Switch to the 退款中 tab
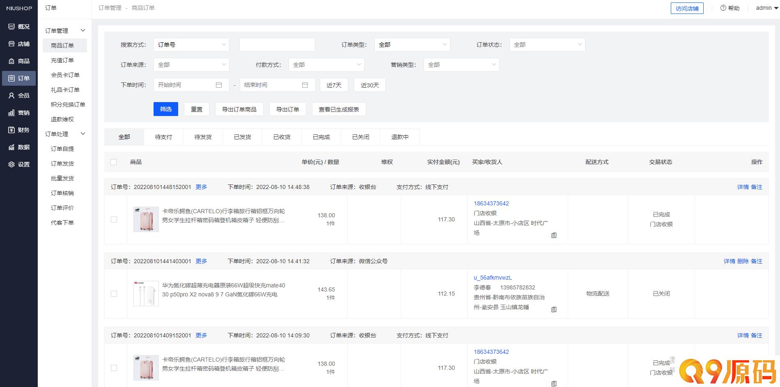 400,137
